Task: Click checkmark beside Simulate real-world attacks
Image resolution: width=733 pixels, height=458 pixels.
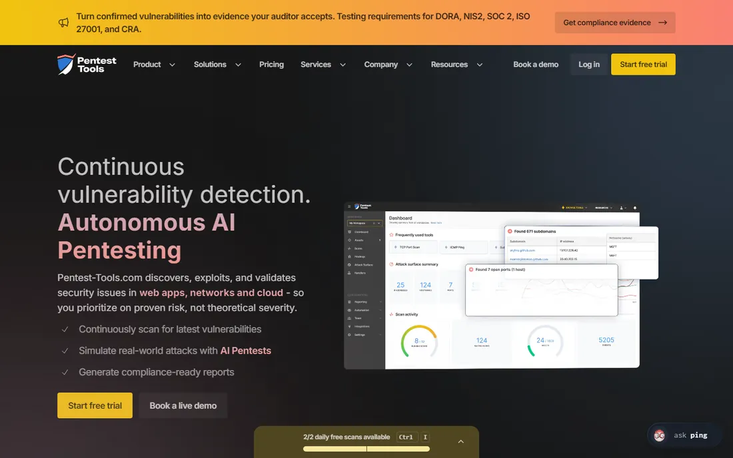Action: click(x=65, y=351)
